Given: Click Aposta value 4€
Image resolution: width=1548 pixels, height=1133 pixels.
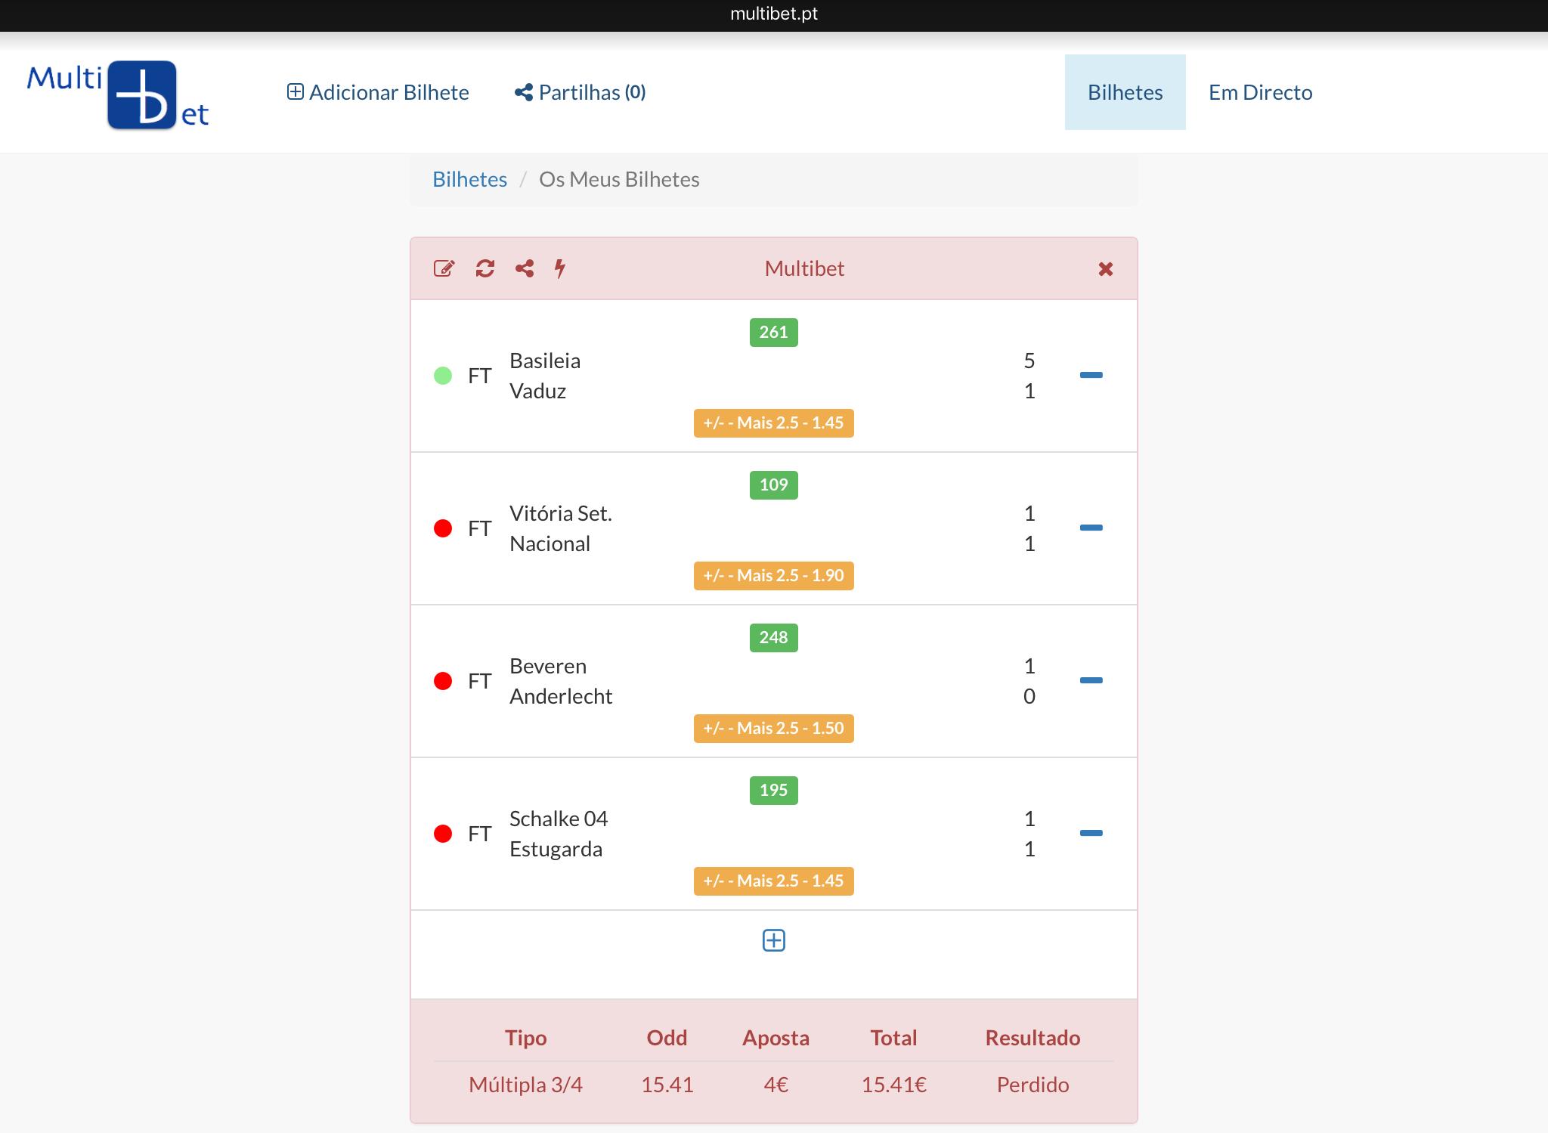Looking at the screenshot, I should tap(776, 1085).
